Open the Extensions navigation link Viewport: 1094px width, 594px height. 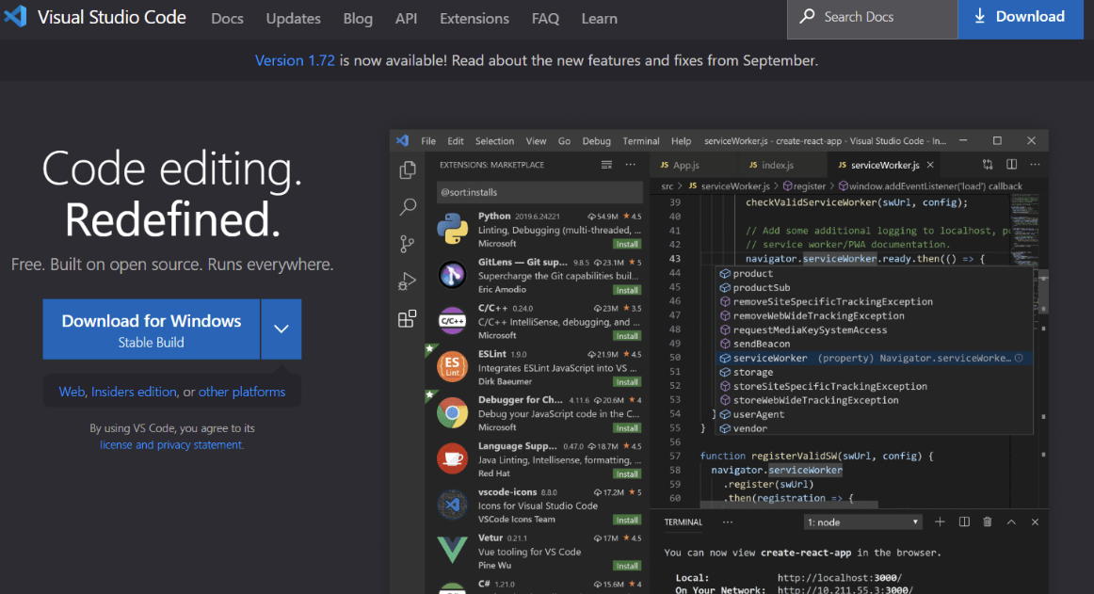[475, 19]
